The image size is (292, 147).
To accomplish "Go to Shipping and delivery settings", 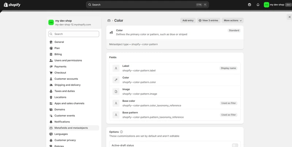I will (x=74, y=85).
